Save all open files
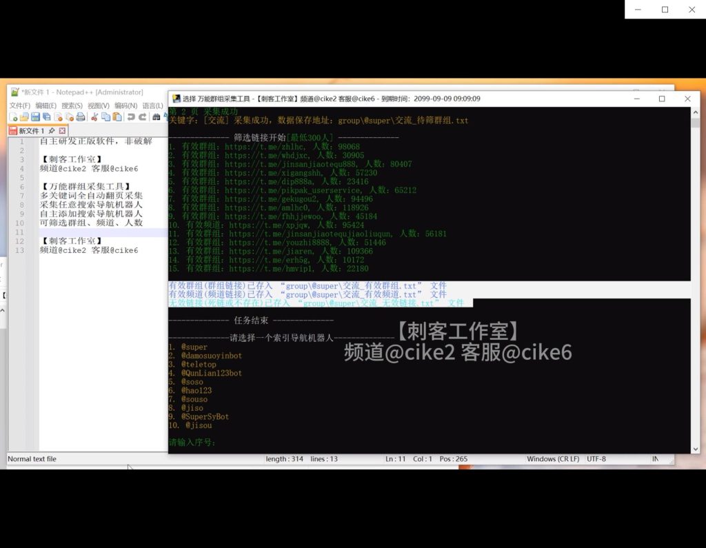Screen dimensions: 706x548 click(x=47, y=117)
